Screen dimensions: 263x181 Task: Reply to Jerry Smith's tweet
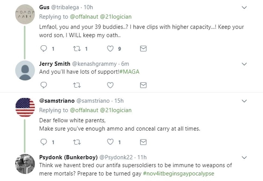pos(44,85)
